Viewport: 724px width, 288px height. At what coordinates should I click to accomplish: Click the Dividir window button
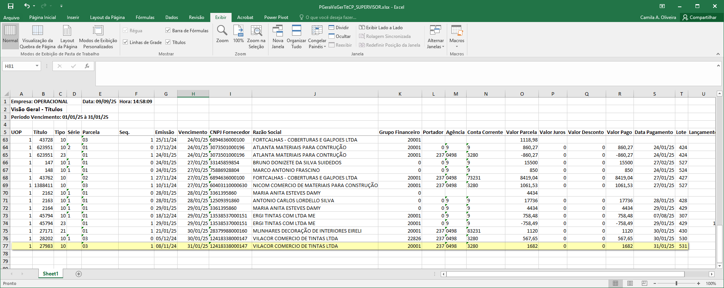(x=339, y=27)
